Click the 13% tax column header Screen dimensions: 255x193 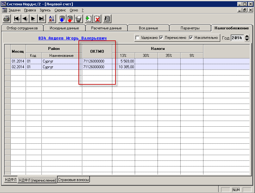coord(123,56)
